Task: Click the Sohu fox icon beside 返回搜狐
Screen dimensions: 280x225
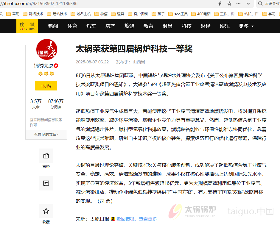Action: [x=113, y=218]
